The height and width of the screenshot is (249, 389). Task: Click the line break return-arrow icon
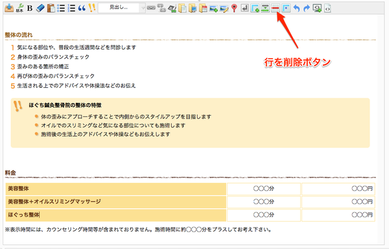tap(244, 8)
